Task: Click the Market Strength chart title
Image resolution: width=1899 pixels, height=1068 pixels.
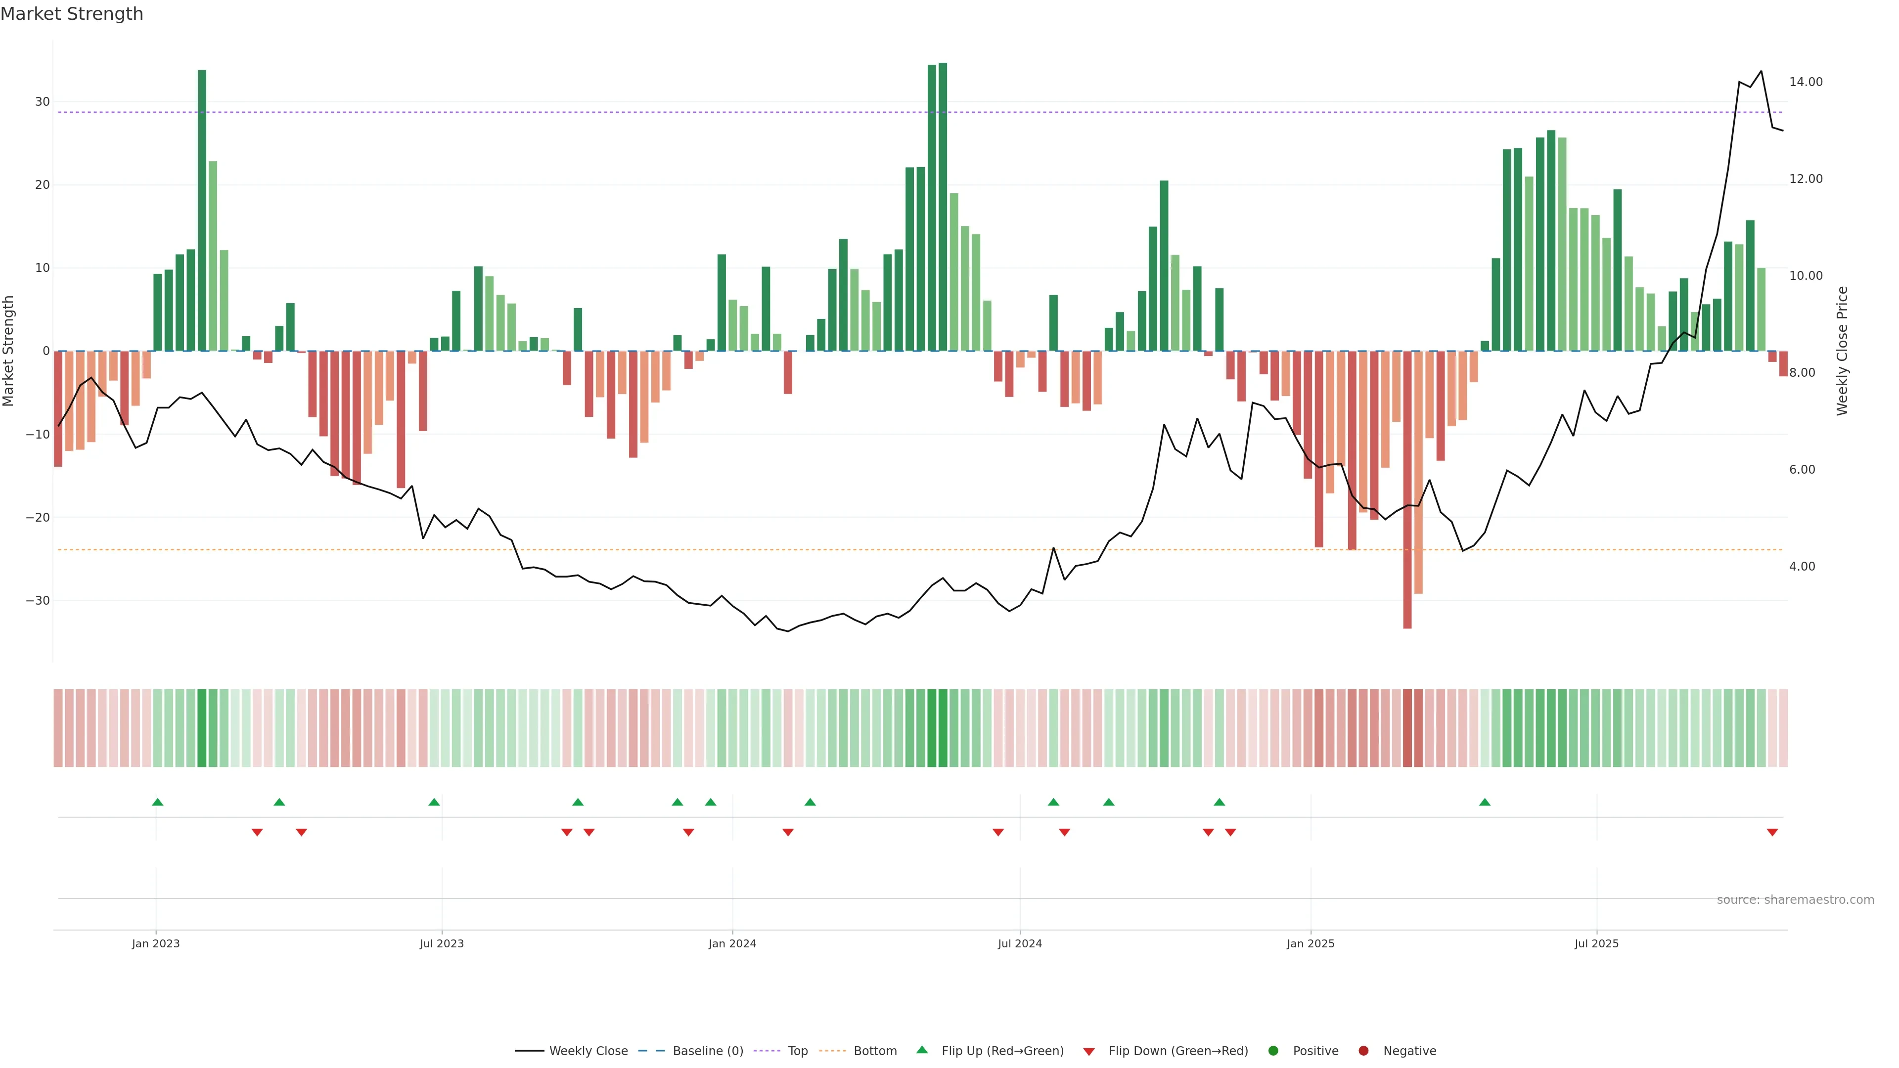Action: (x=72, y=14)
